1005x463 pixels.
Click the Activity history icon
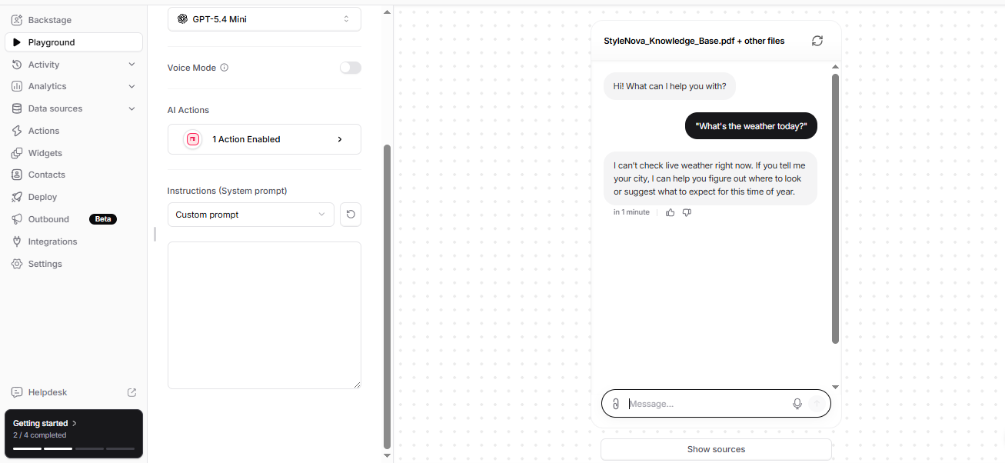pos(17,65)
